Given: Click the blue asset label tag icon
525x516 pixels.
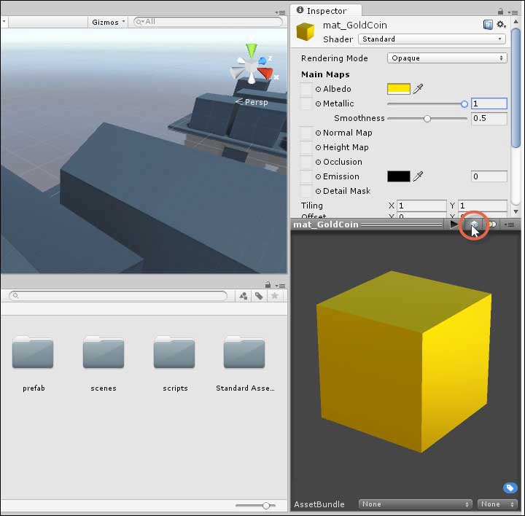Looking at the screenshot, I should (x=510, y=488).
